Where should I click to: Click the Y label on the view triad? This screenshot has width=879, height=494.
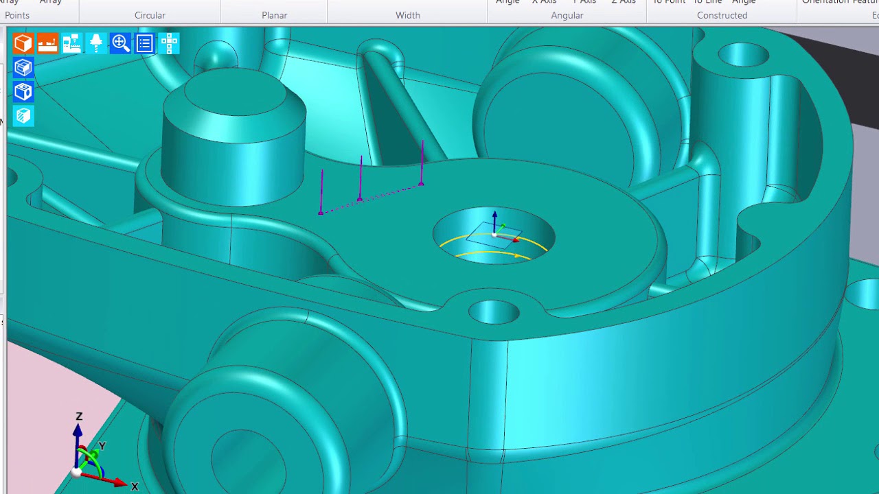102,446
